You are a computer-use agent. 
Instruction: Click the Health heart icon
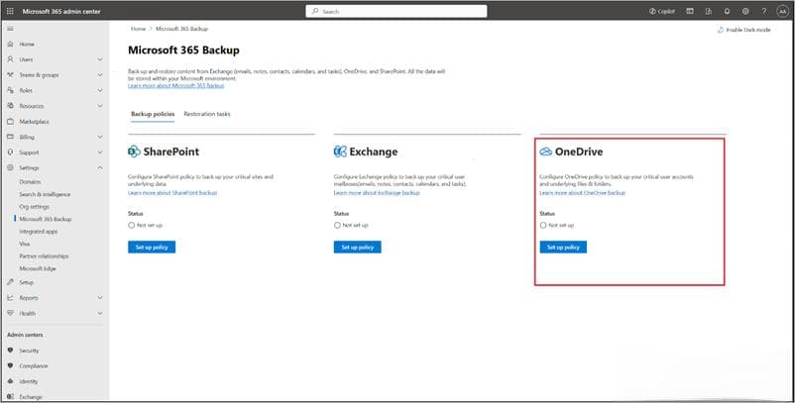tap(10, 313)
